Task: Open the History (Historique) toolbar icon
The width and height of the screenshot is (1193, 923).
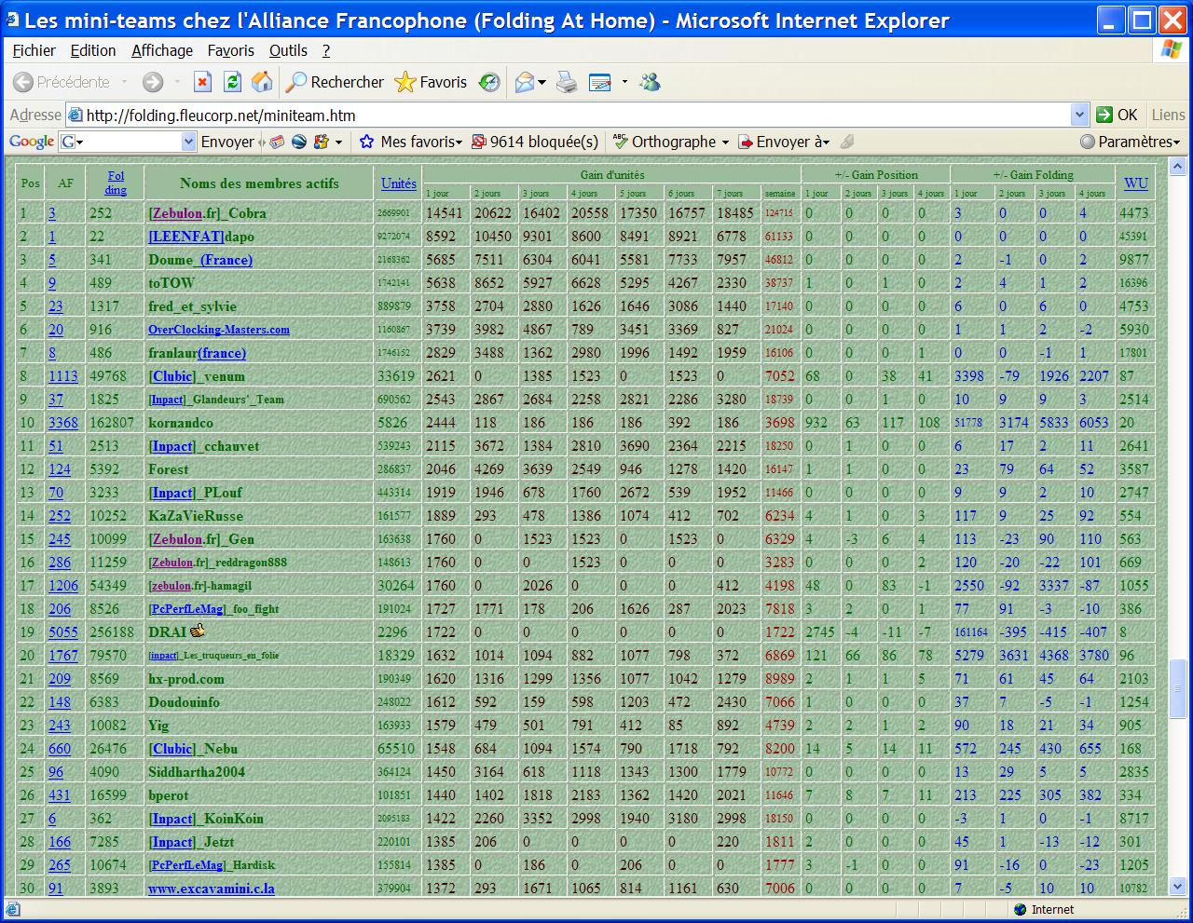Action: click(x=489, y=83)
